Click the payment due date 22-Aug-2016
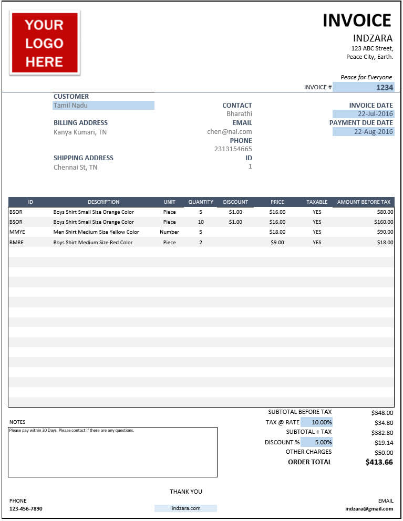The width and height of the screenshot is (403, 521). [364, 132]
